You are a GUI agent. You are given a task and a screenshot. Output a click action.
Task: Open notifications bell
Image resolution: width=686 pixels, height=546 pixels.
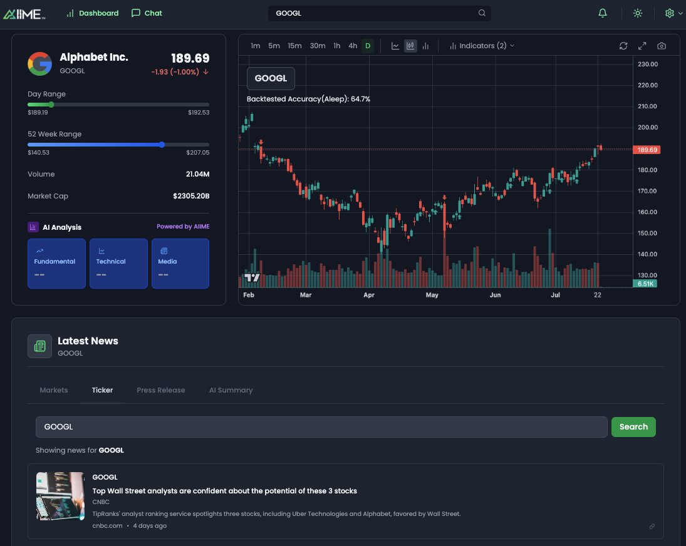[x=603, y=13]
